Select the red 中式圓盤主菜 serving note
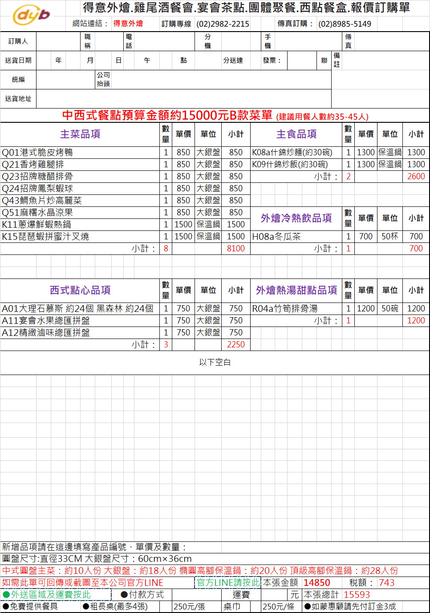This screenshot has height=613, width=430. coord(200,570)
